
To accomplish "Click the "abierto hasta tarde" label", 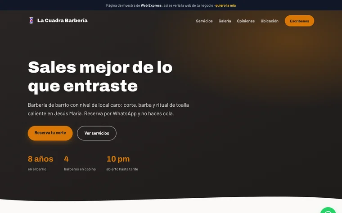I will point(122,169).
